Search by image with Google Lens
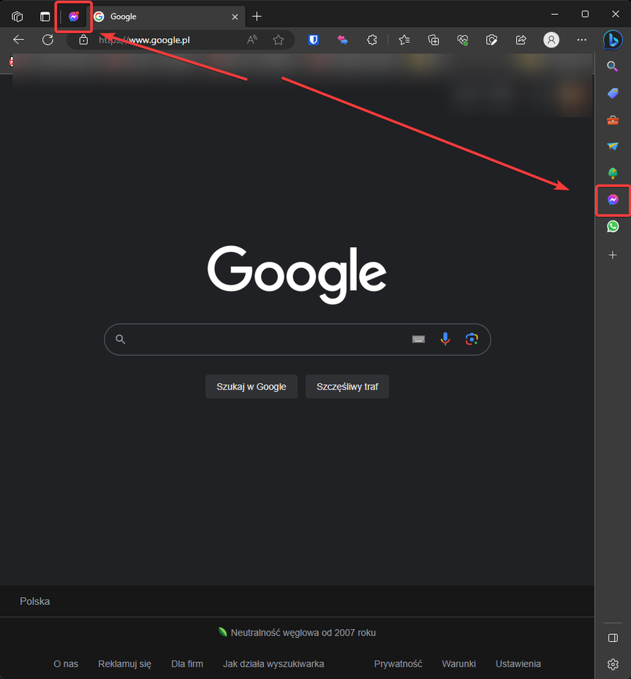This screenshot has height=679, width=631. (x=472, y=340)
